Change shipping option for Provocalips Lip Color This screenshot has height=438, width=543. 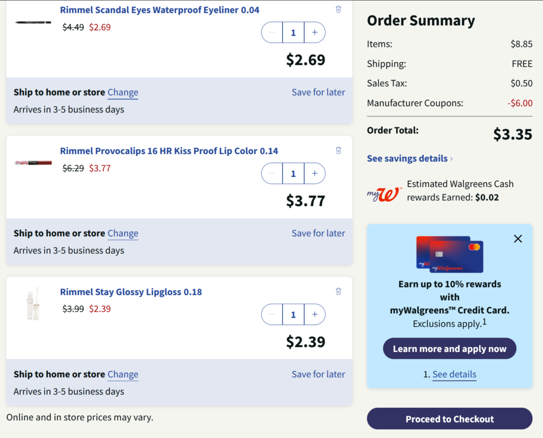122,233
